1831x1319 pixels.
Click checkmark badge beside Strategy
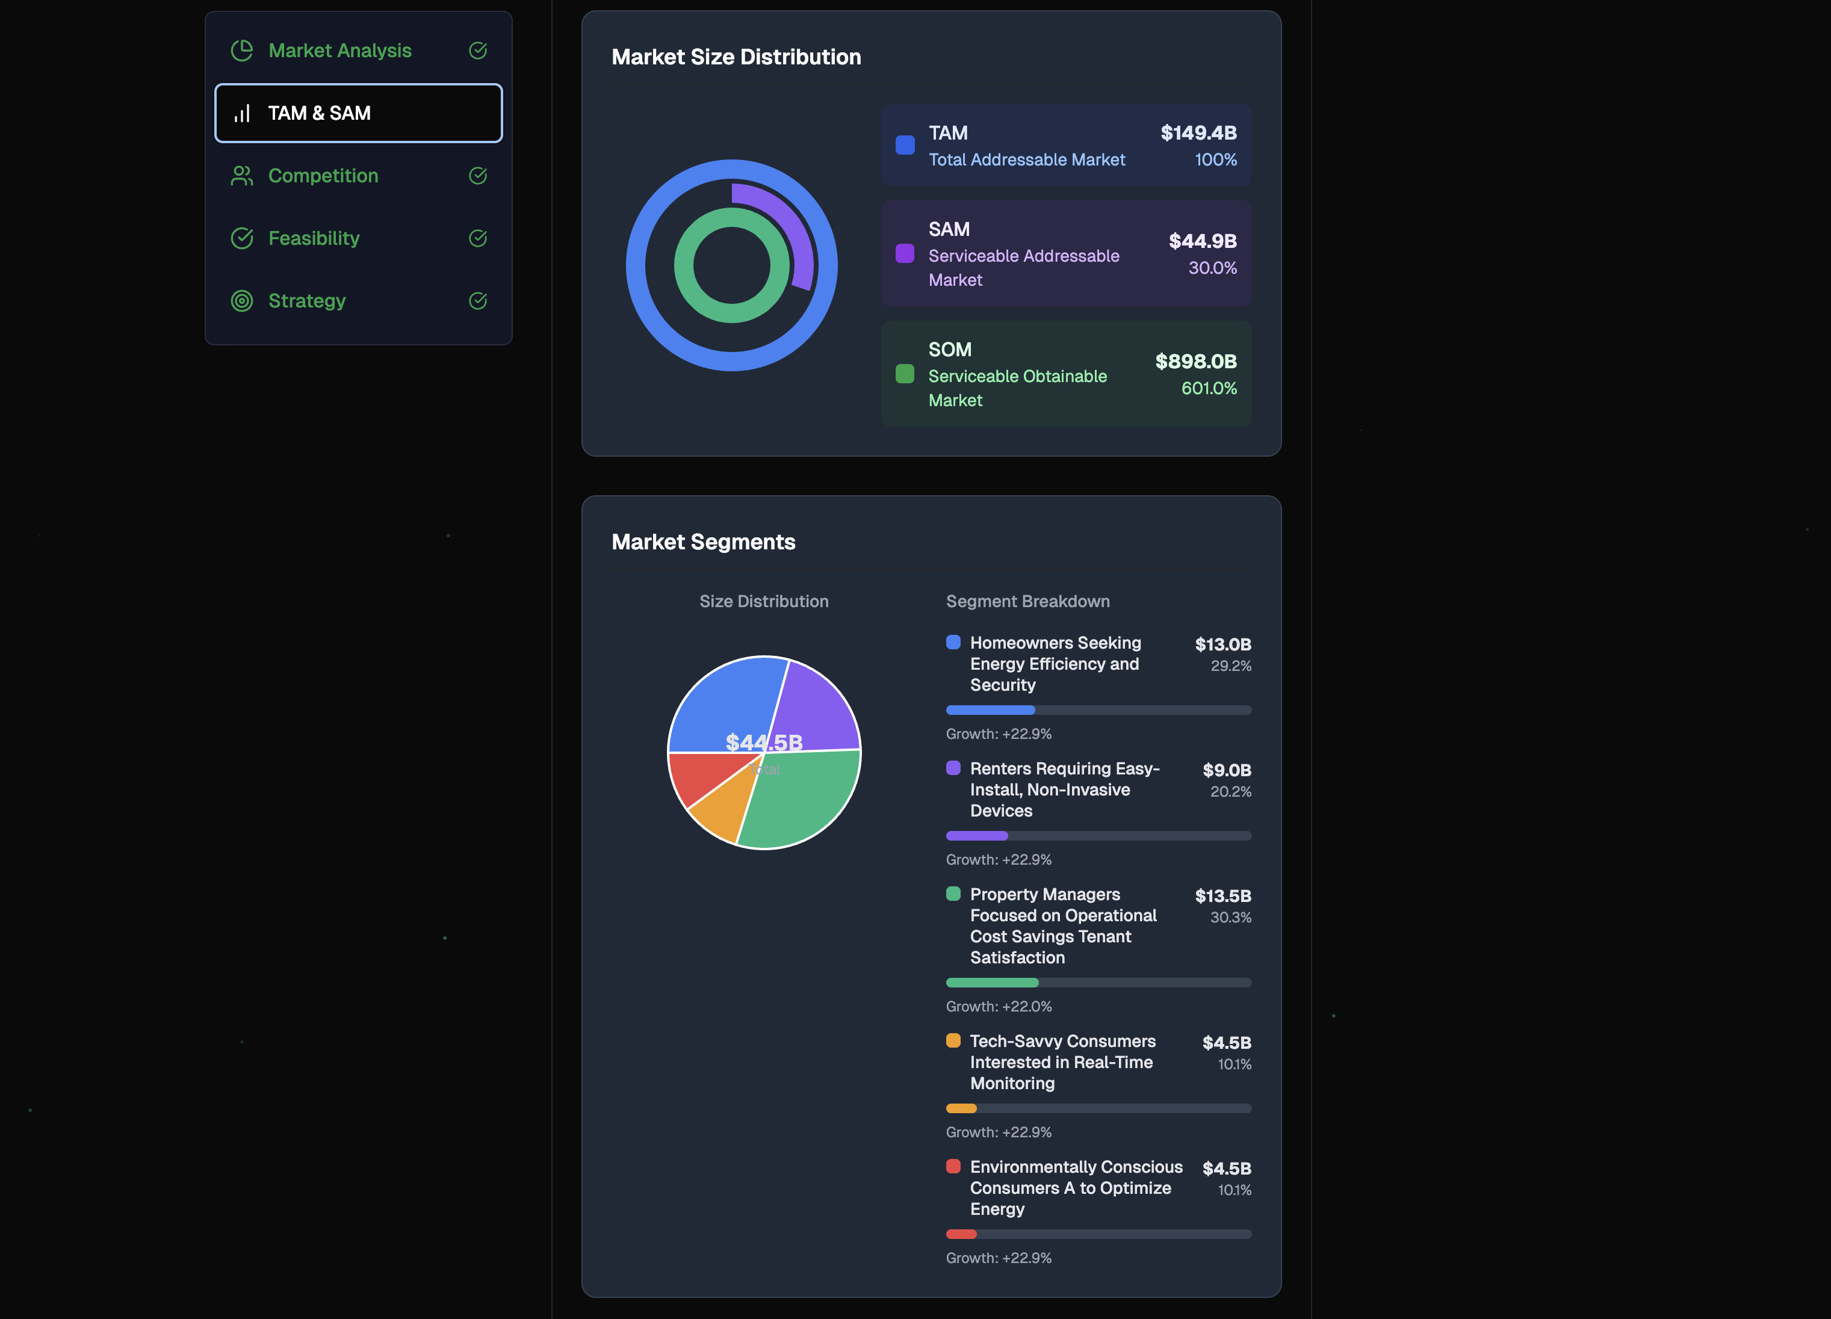478,301
